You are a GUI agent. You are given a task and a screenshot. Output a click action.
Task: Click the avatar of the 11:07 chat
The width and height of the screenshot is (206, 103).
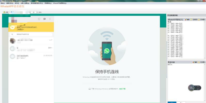[x=13, y=41]
